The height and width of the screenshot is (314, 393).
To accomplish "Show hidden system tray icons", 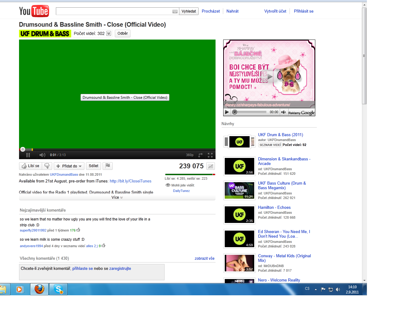I will [316, 289].
